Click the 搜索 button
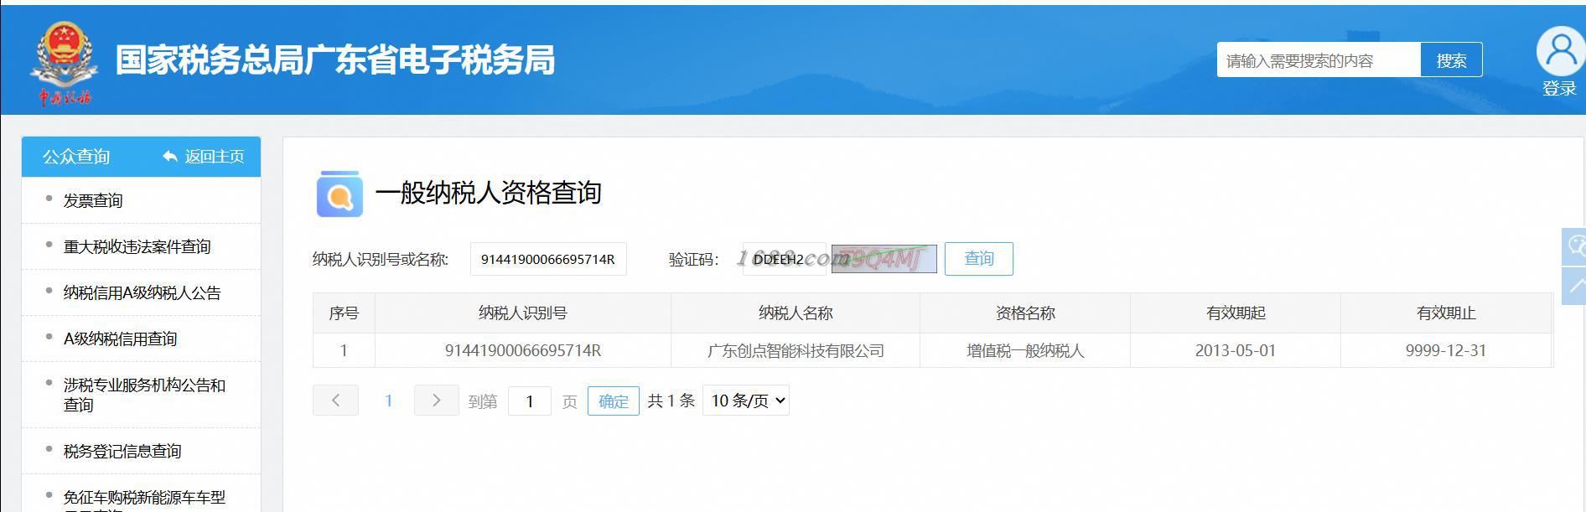The height and width of the screenshot is (512, 1586). coord(1451,59)
